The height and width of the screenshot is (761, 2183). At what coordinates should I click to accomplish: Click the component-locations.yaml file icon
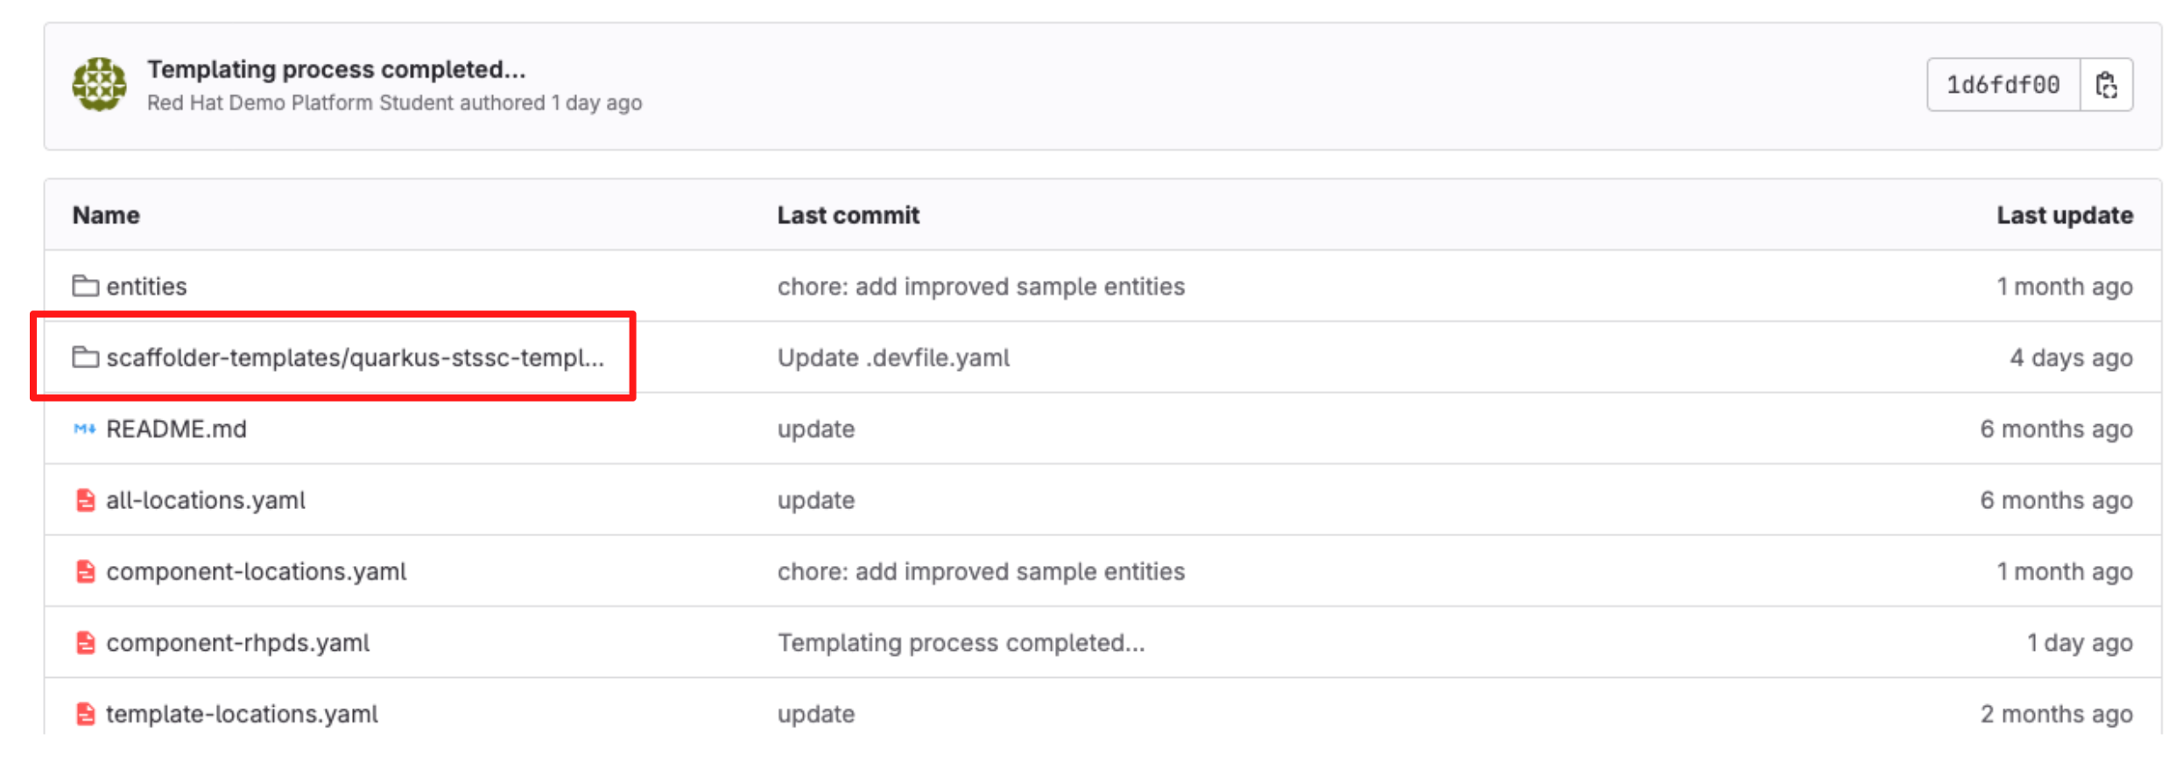coord(85,571)
